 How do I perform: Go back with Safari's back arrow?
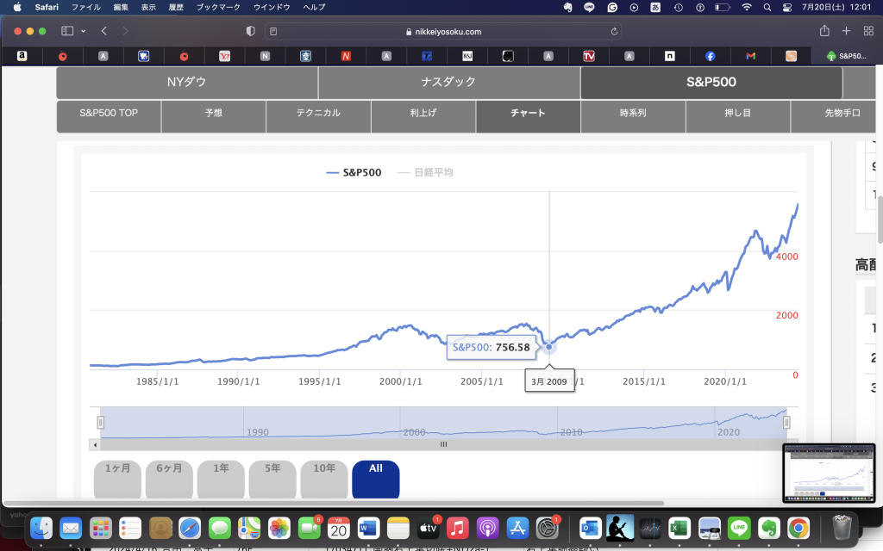(x=104, y=31)
